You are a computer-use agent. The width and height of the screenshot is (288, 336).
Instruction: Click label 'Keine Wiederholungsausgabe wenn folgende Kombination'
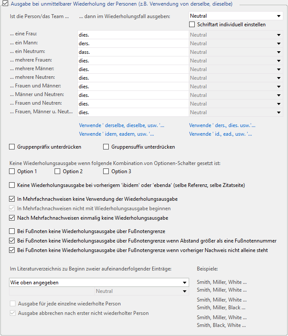115,163
